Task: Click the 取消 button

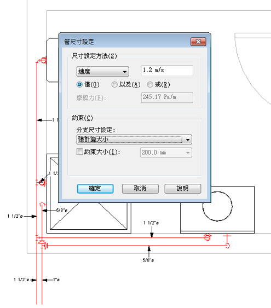Action: (x=140, y=189)
